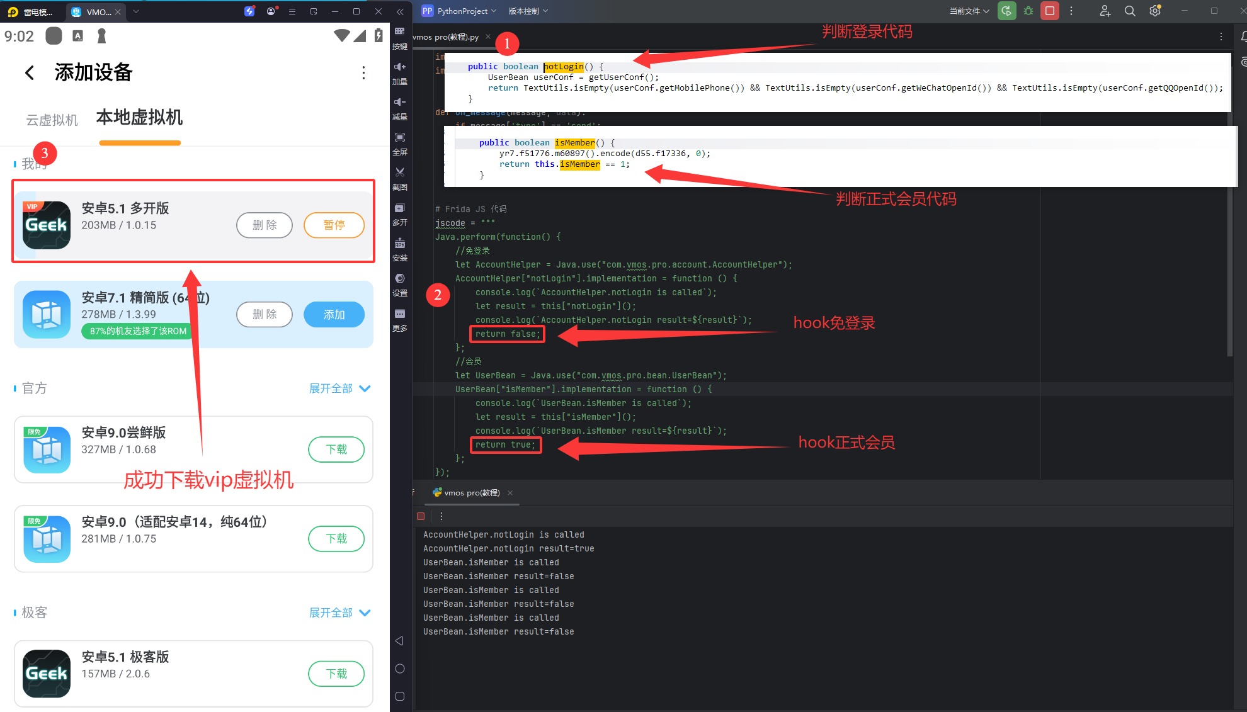Select the 本地虚拟机 tab
The height and width of the screenshot is (712, 1247).
(139, 118)
